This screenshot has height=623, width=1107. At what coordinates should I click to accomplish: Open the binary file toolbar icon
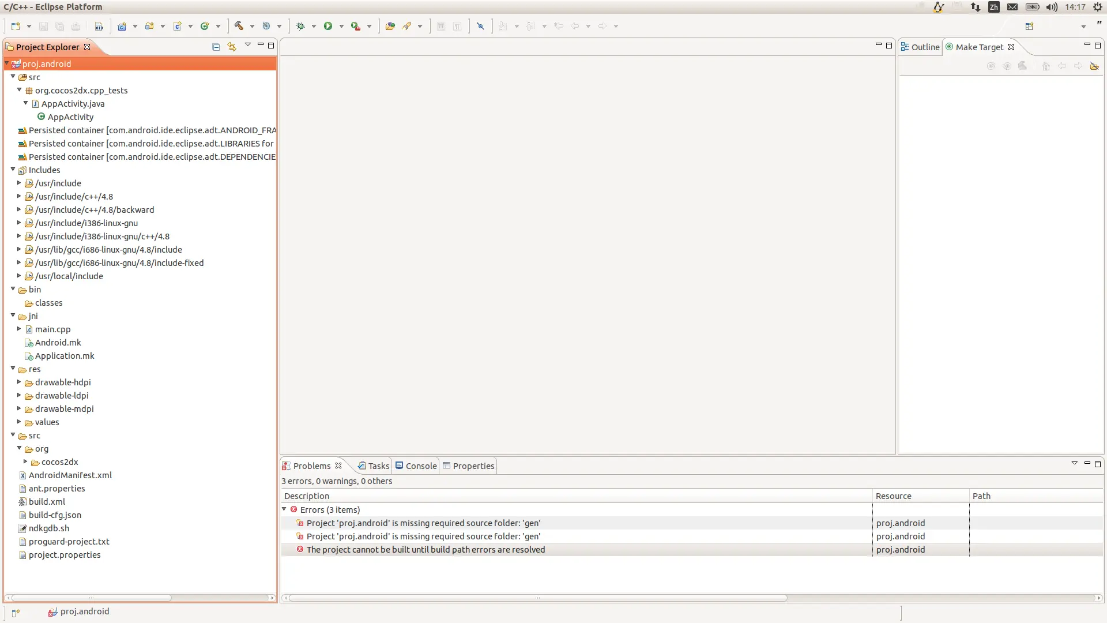[x=99, y=27]
